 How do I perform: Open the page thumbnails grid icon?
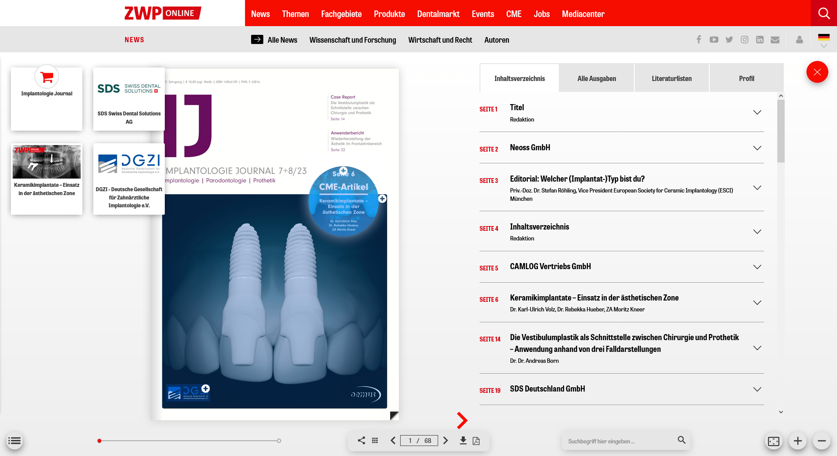pyautogui.click(x=375, y=440)
